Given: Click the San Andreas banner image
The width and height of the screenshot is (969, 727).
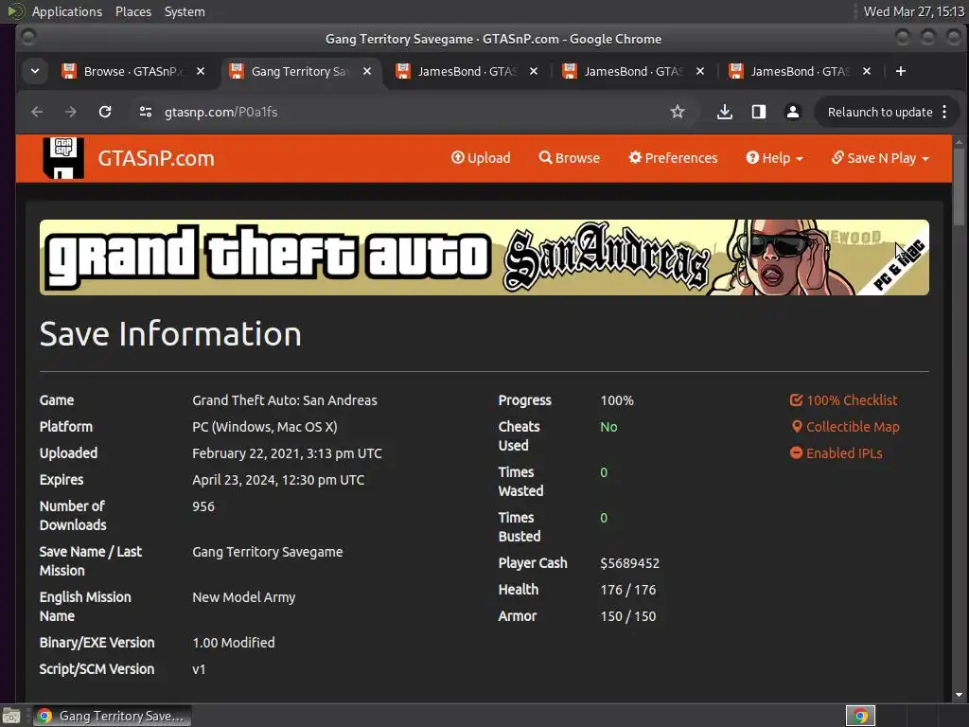Looking at the screenshot, I should (484, 257).
